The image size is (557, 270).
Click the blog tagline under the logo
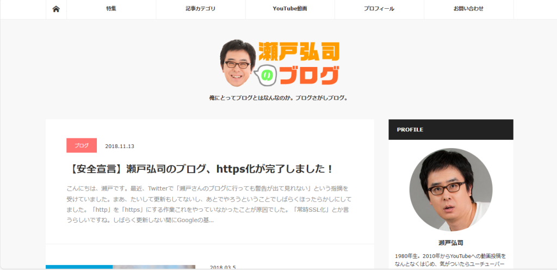[278, 98]
